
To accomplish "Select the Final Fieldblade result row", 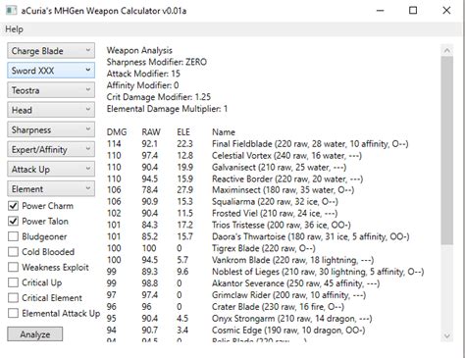I will click(x=257, y=144).
